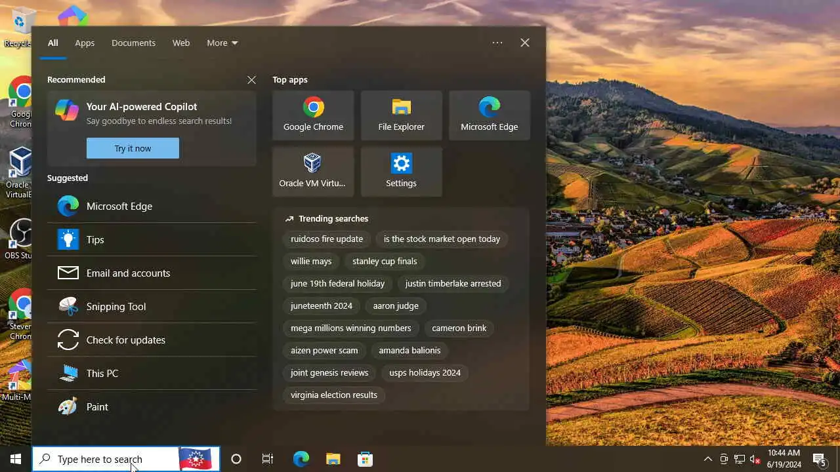The height and width of the screenshot is (472, 840).
Task: Open File Explorer from the taskbar
Action: point(333,459)
